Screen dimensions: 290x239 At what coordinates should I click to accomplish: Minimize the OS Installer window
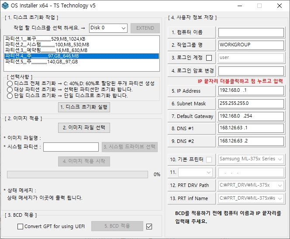click(x=240, y=6)
